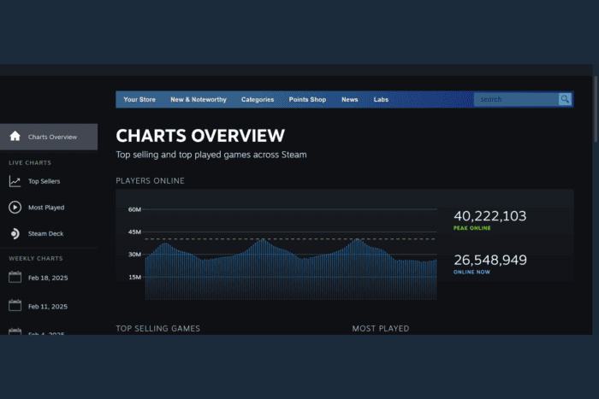Image resolution: width=599 pixels, height=399 pixels.
Task: Click the 30M axis label
Action: coord(134,255)
